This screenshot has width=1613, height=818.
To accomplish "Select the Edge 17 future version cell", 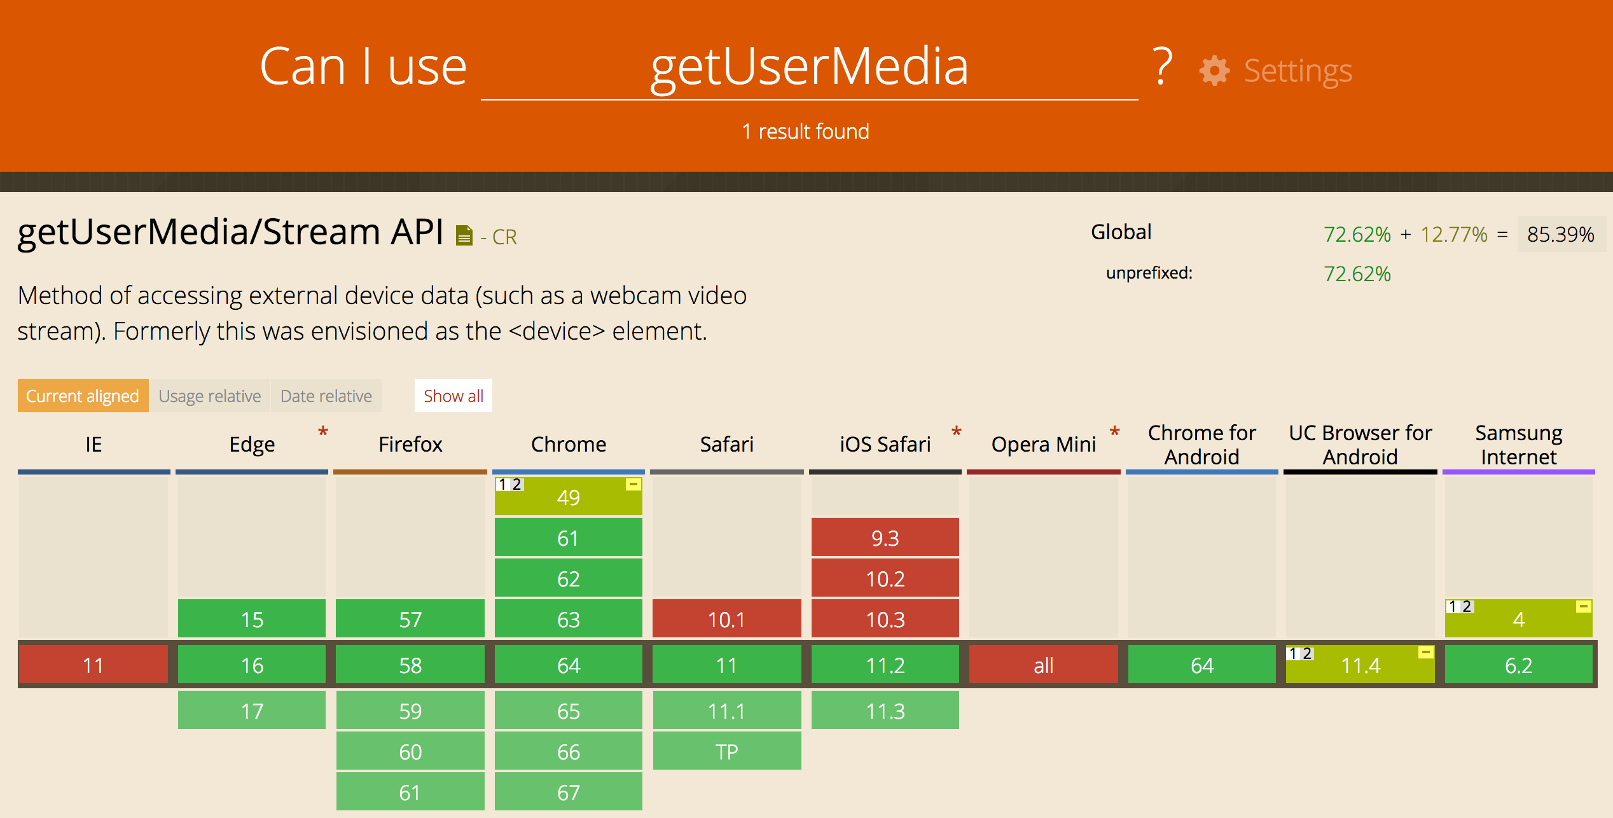I will [252, 710].
